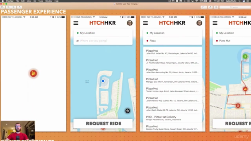Click the Share button in Preview toolbar
This screenshot has width=251, height=141.
pyautogui.click(x=20, y=7)
